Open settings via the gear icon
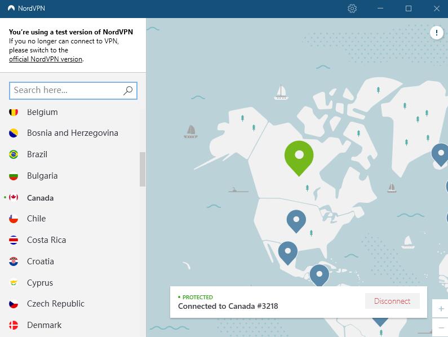The width and height of the screenshot is (448, 337). 352,8
